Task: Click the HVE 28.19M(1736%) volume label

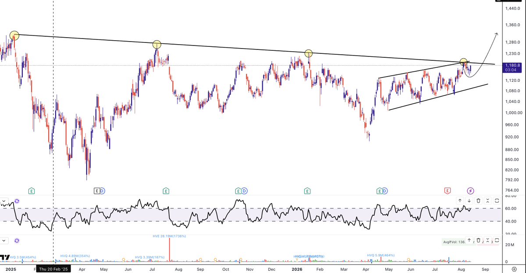Action: 169,236
